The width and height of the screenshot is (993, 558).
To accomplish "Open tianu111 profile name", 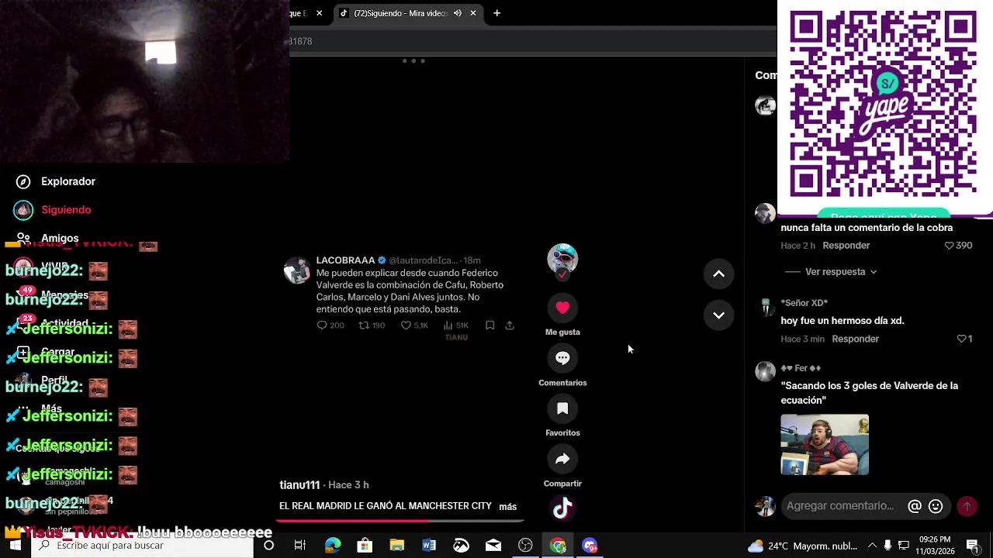I will point(299,484).
